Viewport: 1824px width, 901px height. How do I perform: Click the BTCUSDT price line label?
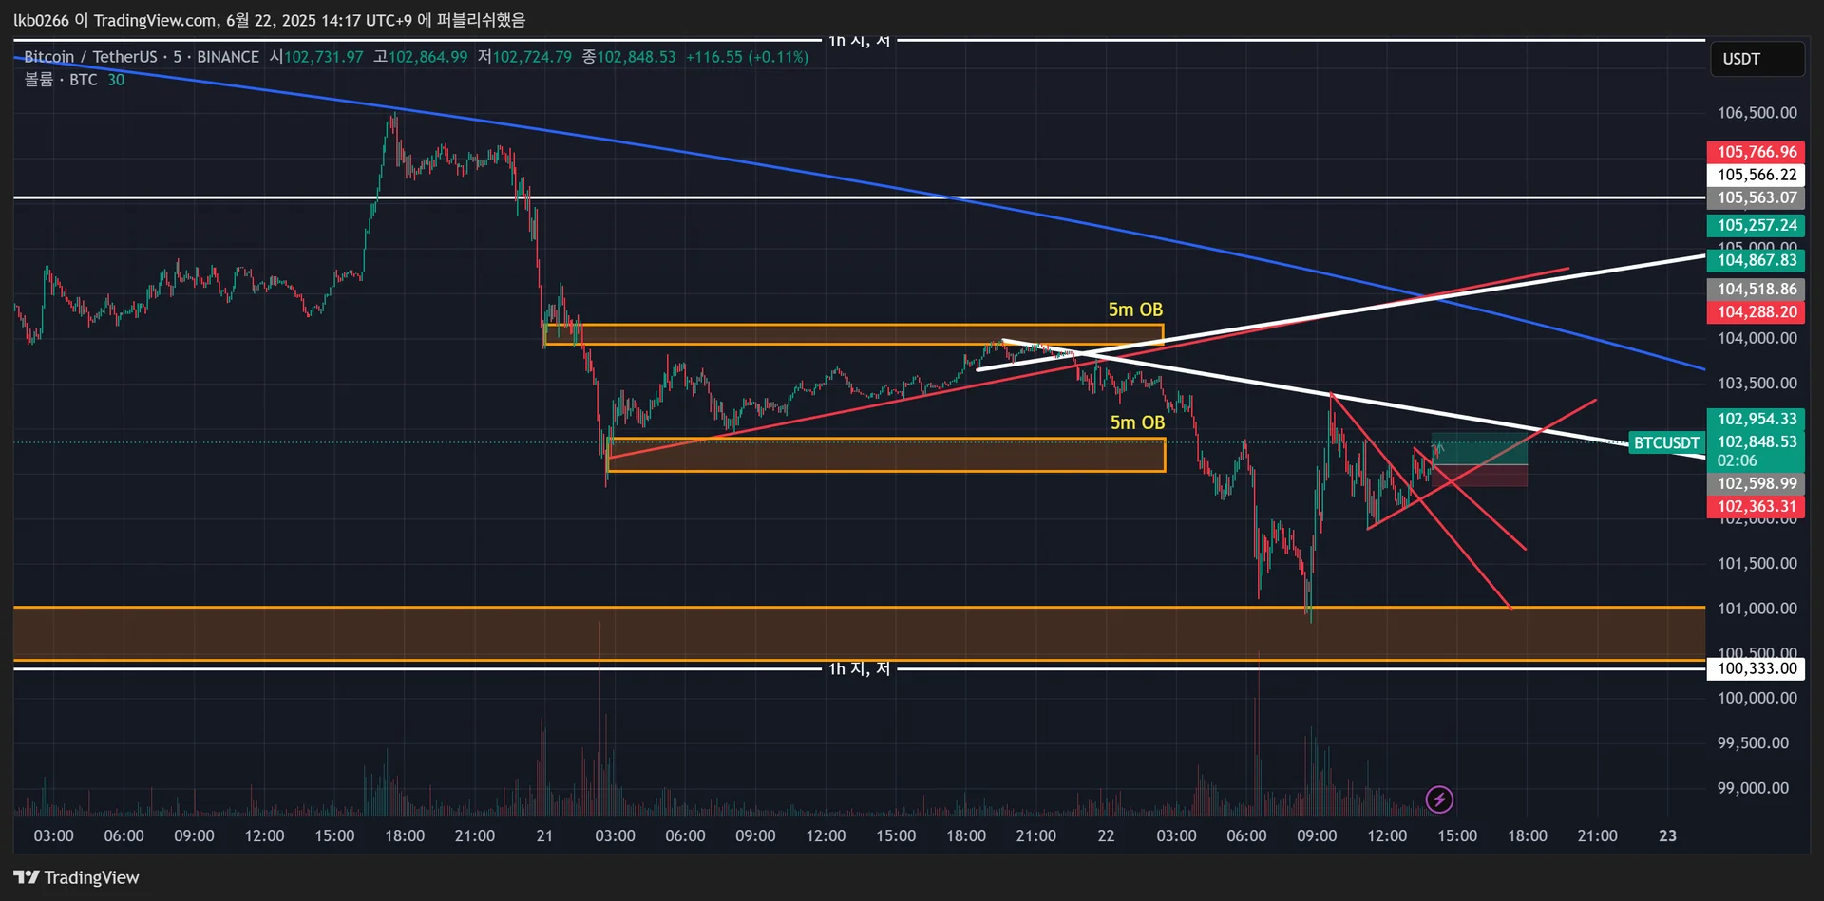1666,442
